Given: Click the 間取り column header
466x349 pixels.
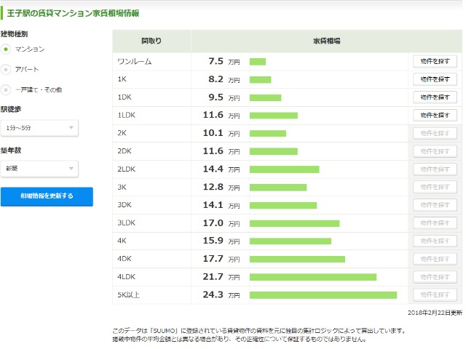Looking at the screenshot, I should pyautogui.click(x=151, y=41).
